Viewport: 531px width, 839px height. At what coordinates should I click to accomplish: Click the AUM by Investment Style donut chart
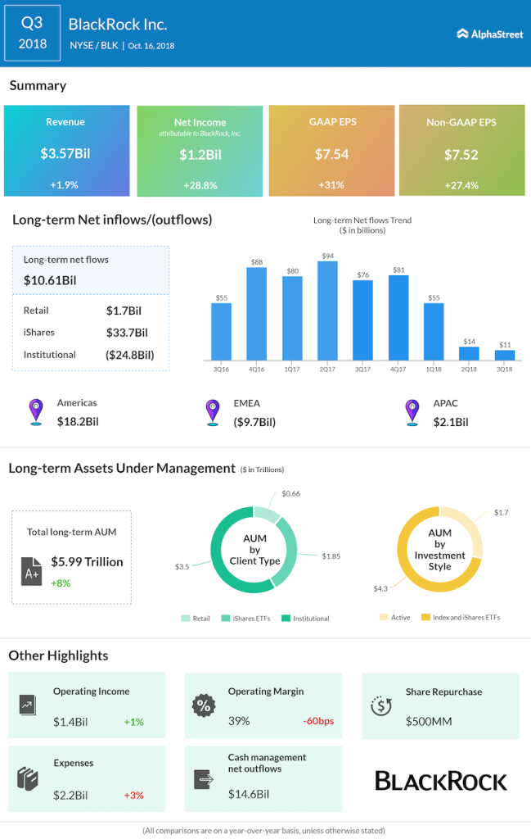(439, 550)
